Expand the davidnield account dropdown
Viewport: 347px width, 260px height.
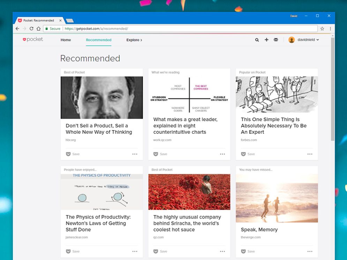[x=308, y=40]
